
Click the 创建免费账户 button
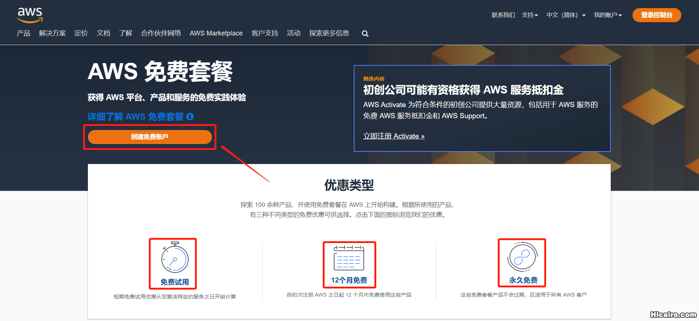(150, 137)
